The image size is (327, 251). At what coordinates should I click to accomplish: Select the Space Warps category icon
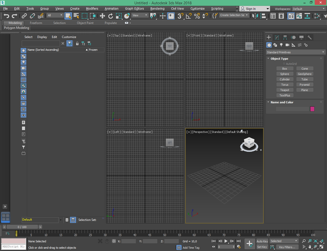300,45
